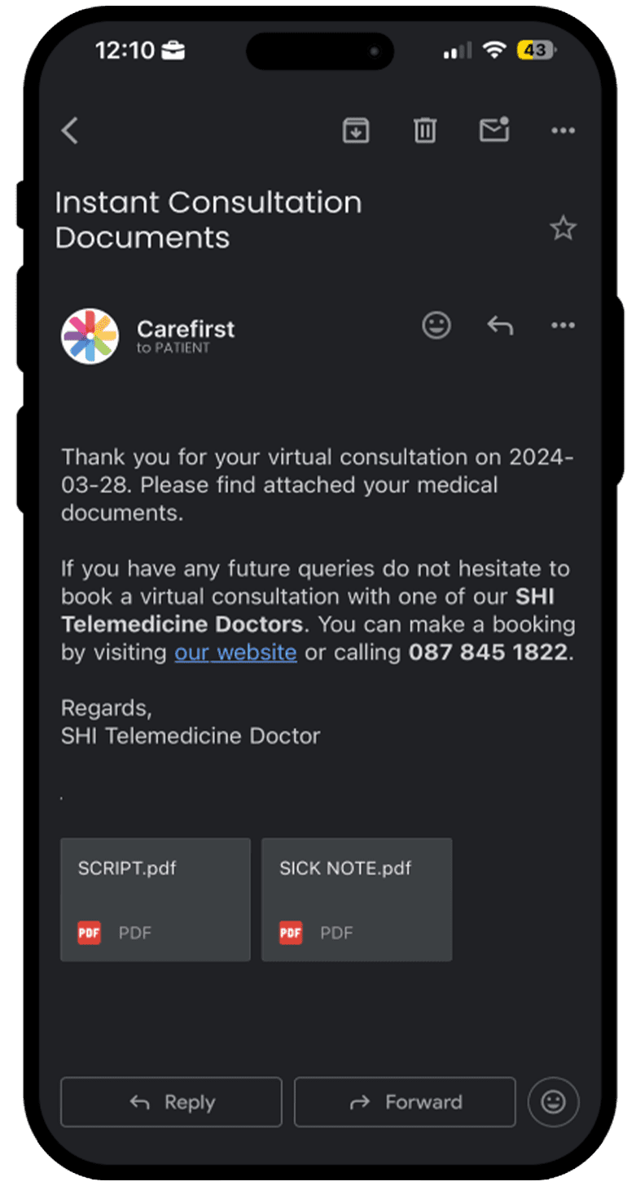Tap the Reply button
636x1186 pixels.
171,1102
